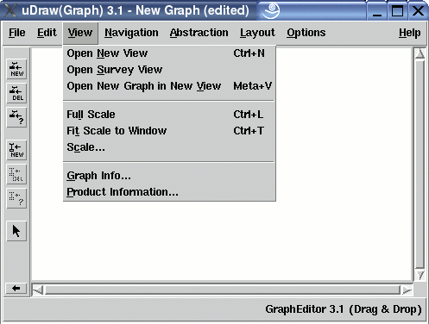
Task: Click the Delete Edge tool icon
Action: [16, 174]
